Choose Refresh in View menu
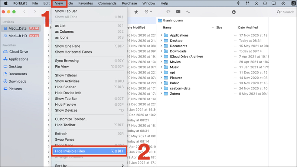The height and width of the screenshot is (167, 297). [89, 134]
